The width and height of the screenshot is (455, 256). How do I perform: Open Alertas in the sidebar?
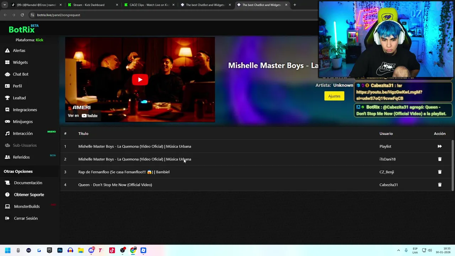point(19,50)
